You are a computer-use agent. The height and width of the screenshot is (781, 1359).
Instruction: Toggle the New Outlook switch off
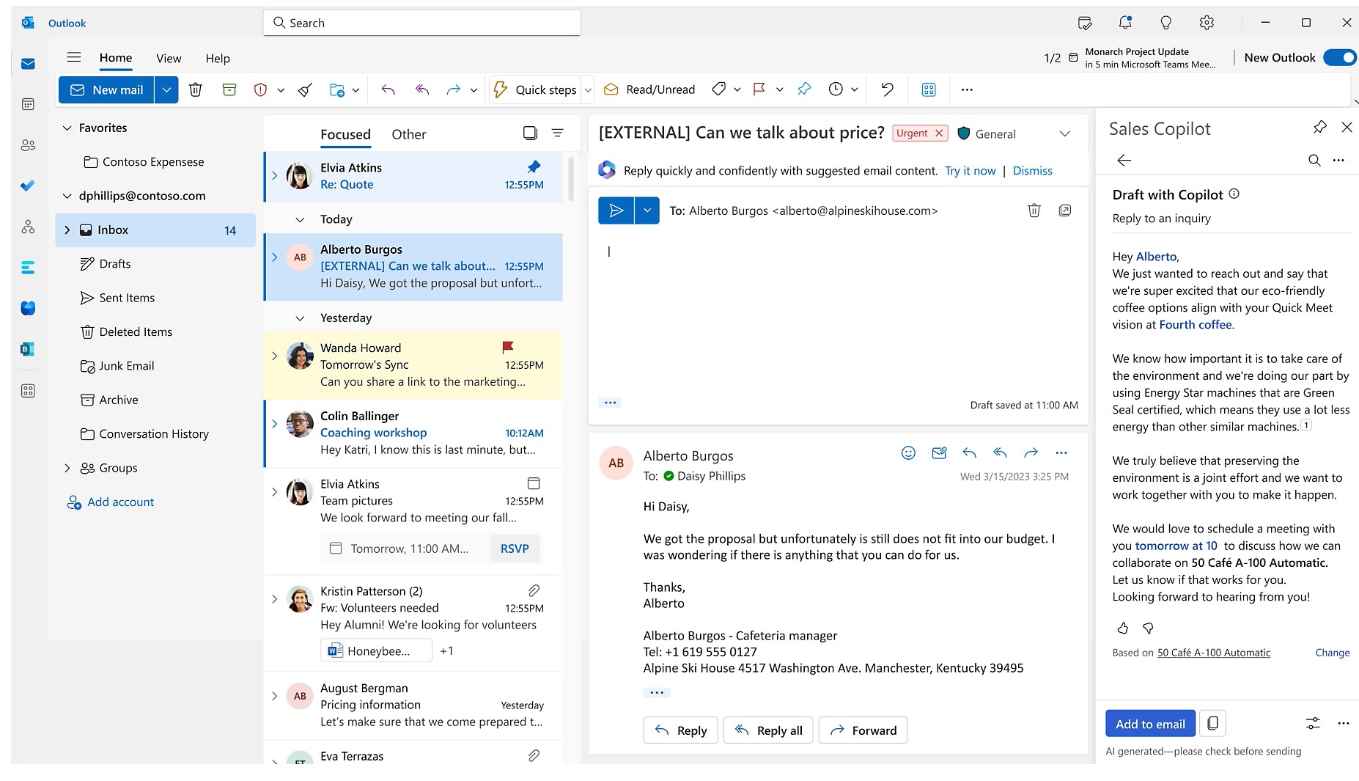[1340, 57]
